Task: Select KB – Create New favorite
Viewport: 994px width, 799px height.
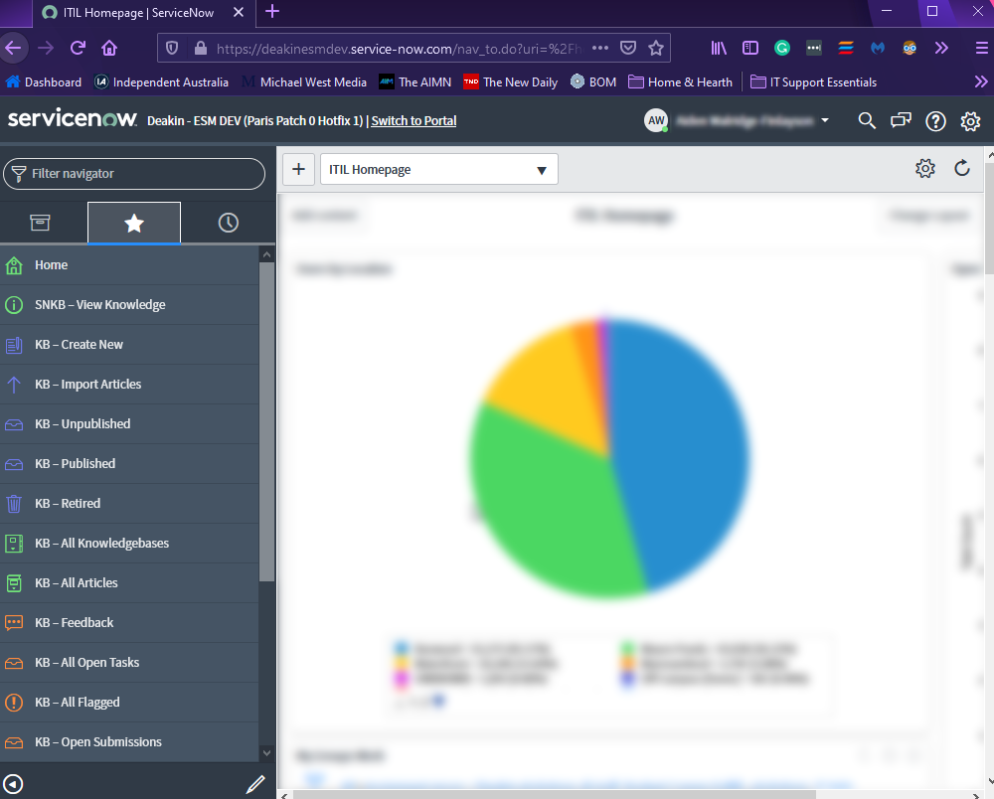Action: [129, 345]
